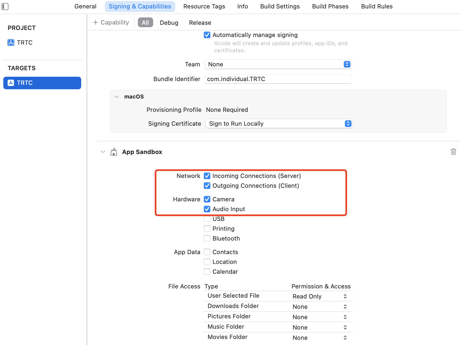Change Downloads Folder permission
Viewport: 461px width, 345px height.
pos(320,307)
